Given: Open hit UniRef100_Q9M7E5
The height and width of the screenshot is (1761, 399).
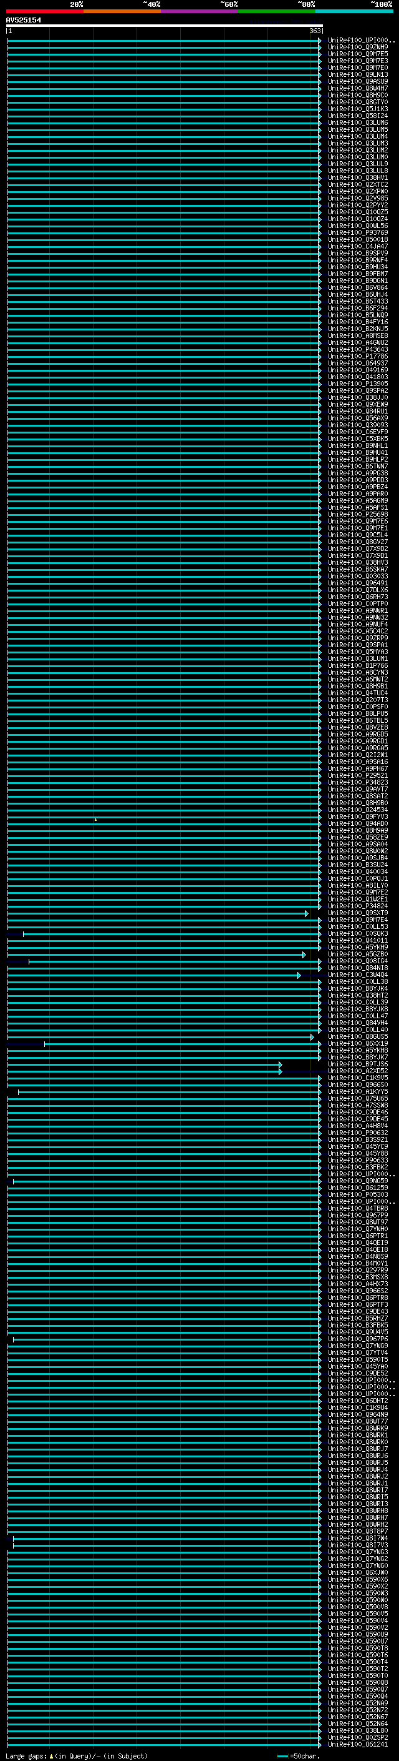Looking at the screenshot, I should 358,54.
